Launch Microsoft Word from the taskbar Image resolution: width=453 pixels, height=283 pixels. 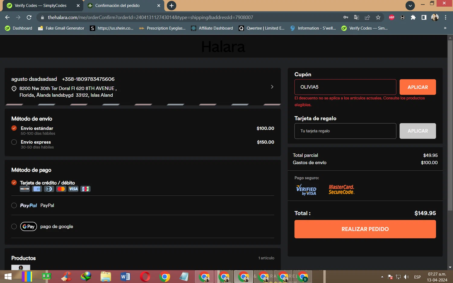click(x=125, y=276)
